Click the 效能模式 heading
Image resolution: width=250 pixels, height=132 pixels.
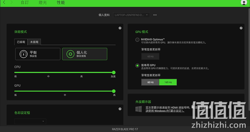pos(21,32)
